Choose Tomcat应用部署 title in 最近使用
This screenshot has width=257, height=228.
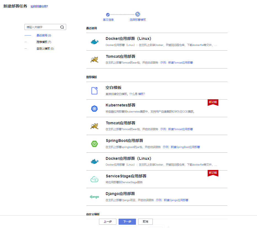coord(121,56)
